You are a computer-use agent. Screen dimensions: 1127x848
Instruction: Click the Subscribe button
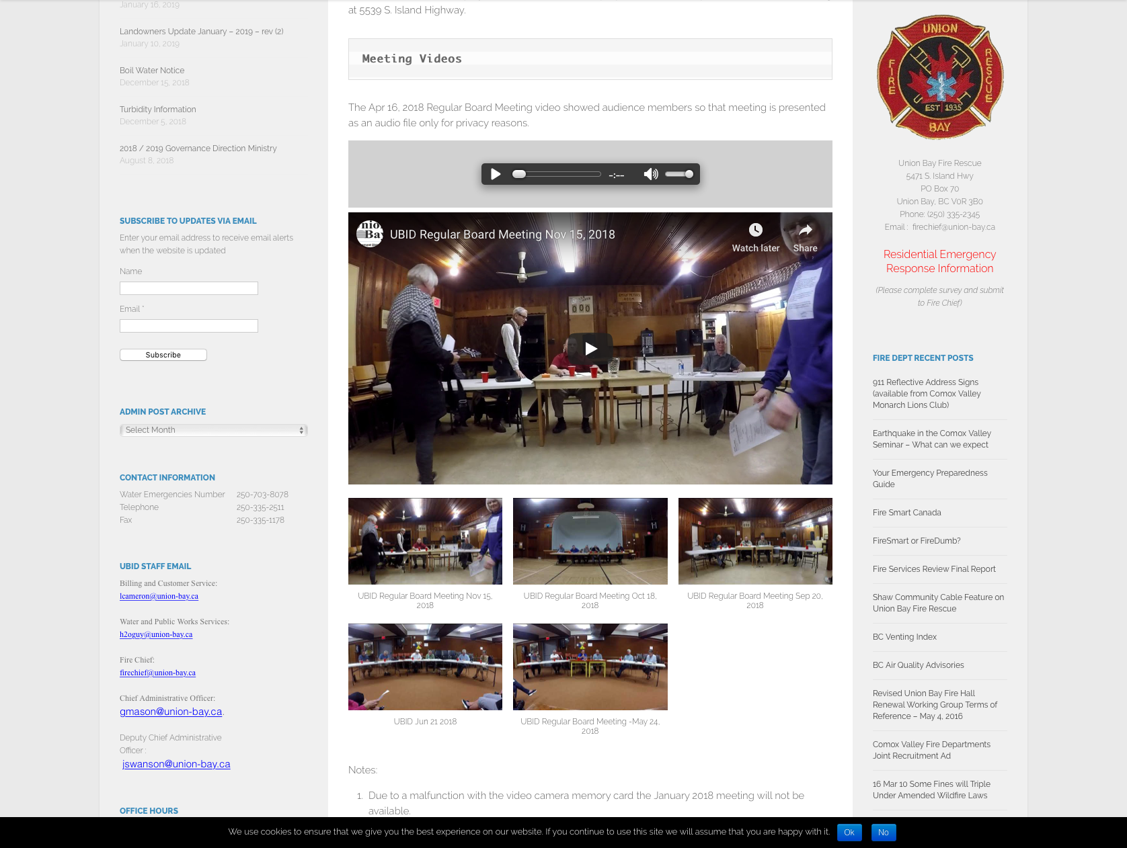(x=163, y=355)
